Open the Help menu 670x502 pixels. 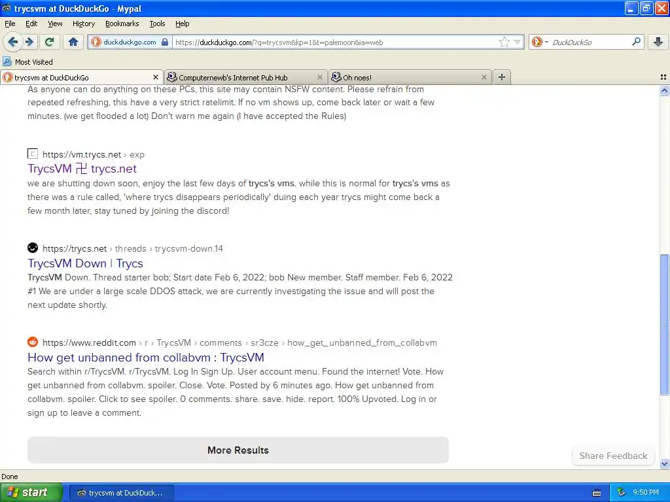coord(182,24)
